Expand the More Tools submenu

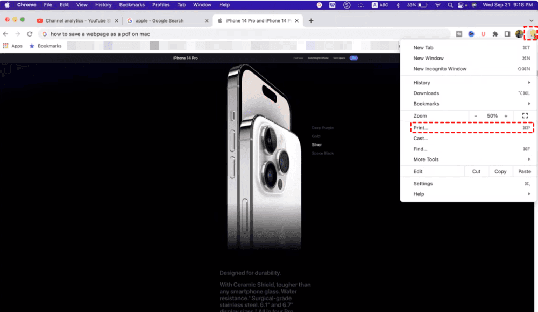click(x=469, y=159)
